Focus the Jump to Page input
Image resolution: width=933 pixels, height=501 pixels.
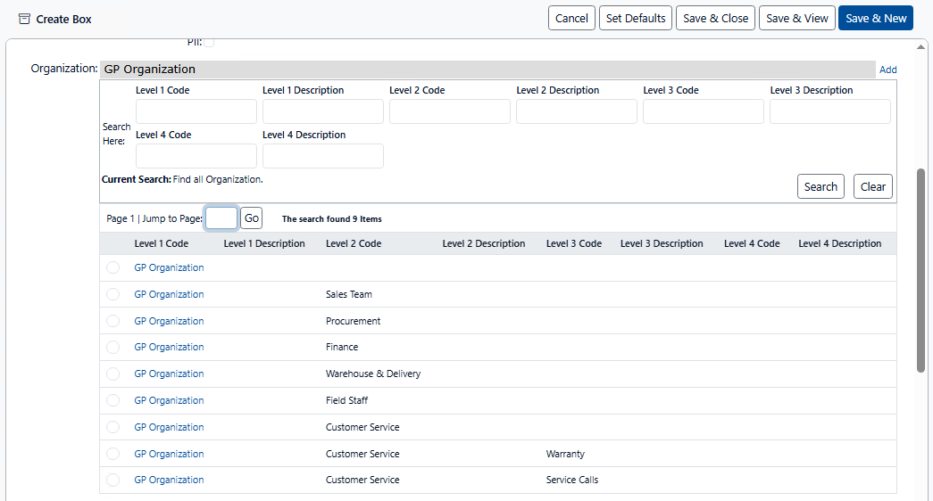point(221,218)
